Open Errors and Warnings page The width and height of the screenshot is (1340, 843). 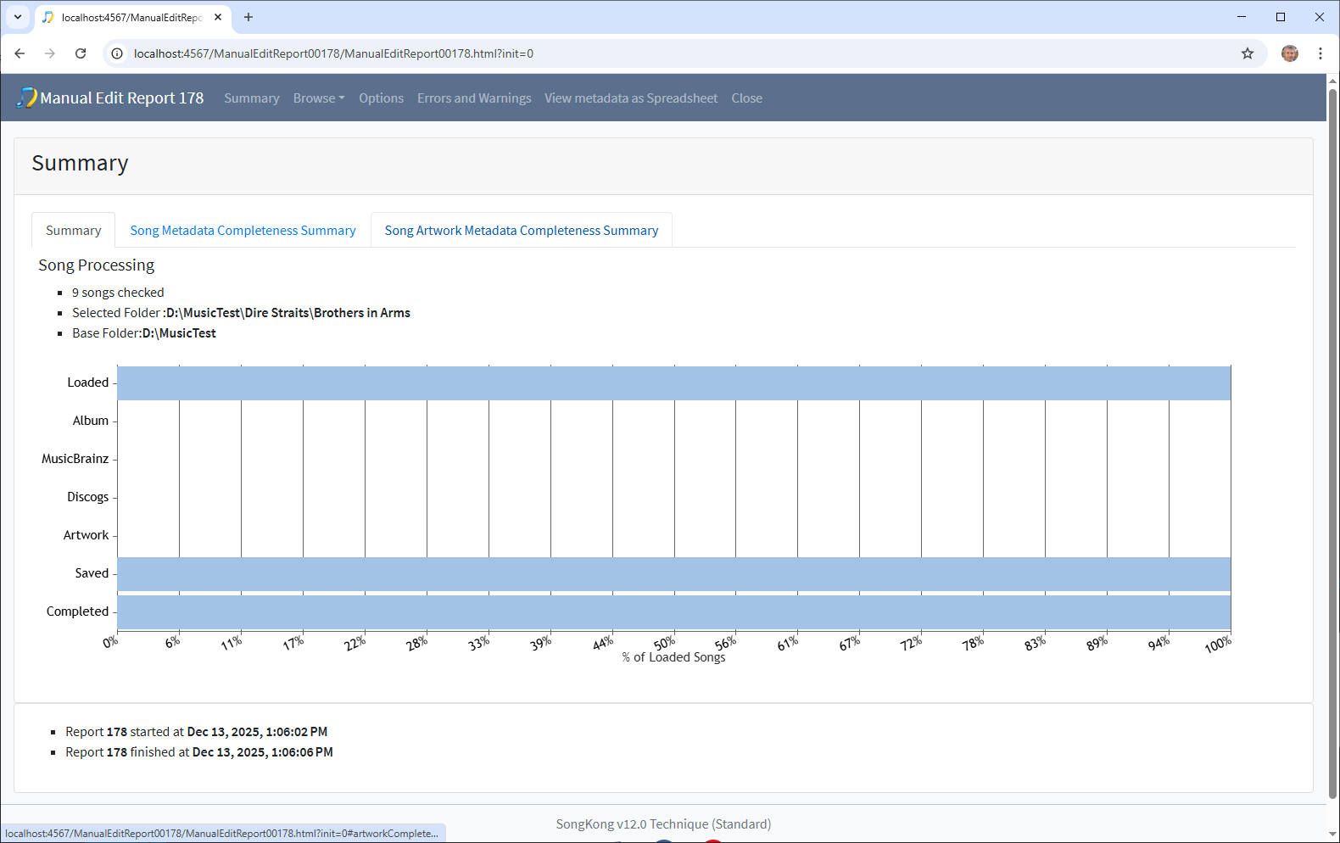pos(474,98)
